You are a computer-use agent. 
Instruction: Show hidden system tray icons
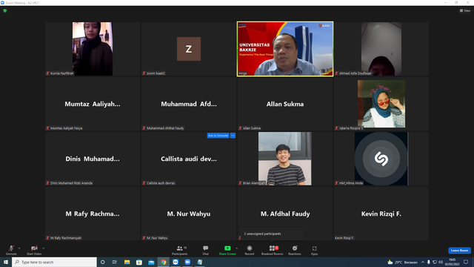[423, 262]
